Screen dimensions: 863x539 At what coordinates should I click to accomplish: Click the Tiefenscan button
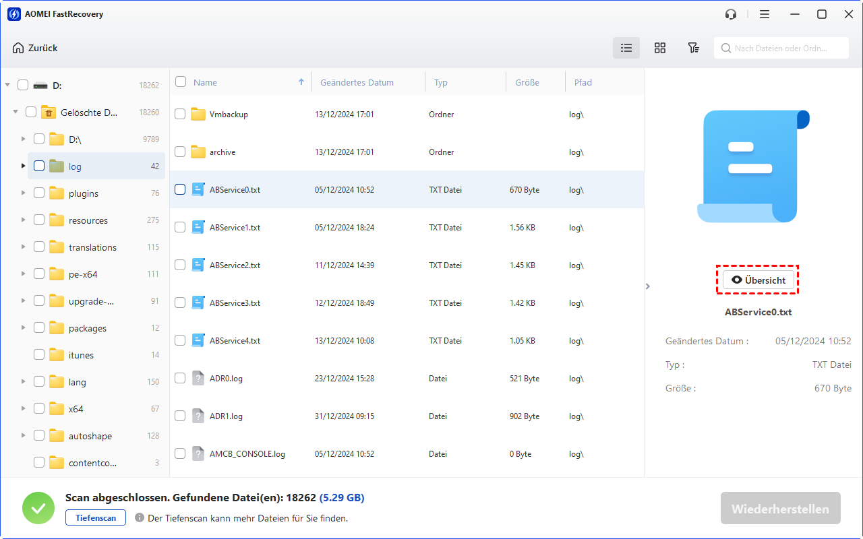click(x=95, y=518)
